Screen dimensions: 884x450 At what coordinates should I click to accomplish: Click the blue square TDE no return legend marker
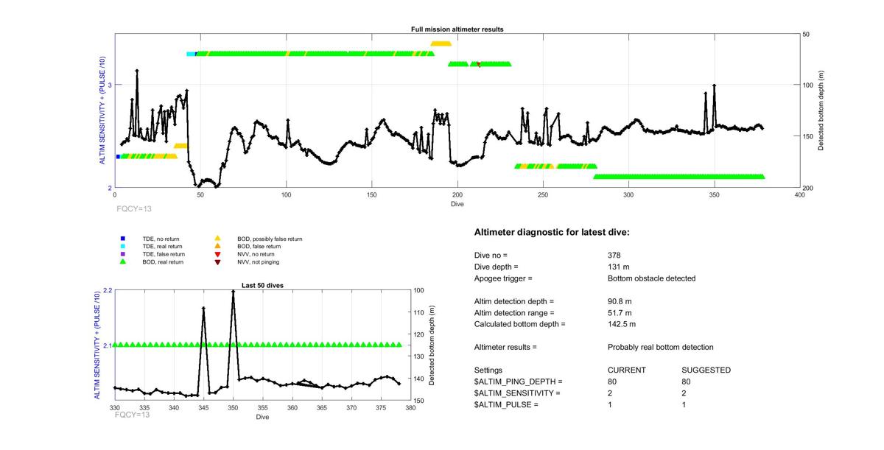pos(123,239)
